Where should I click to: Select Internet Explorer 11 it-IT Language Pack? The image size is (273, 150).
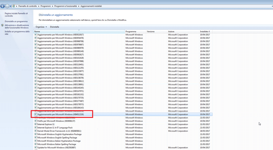(123, 128)
